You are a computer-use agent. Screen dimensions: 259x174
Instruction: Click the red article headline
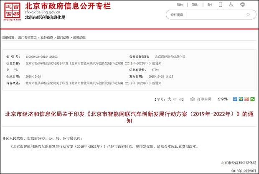coord(129,117)
